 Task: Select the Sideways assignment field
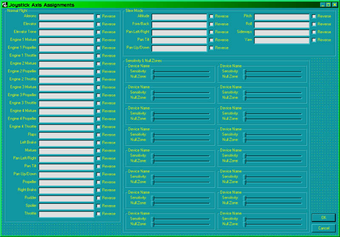coord(282,33)
